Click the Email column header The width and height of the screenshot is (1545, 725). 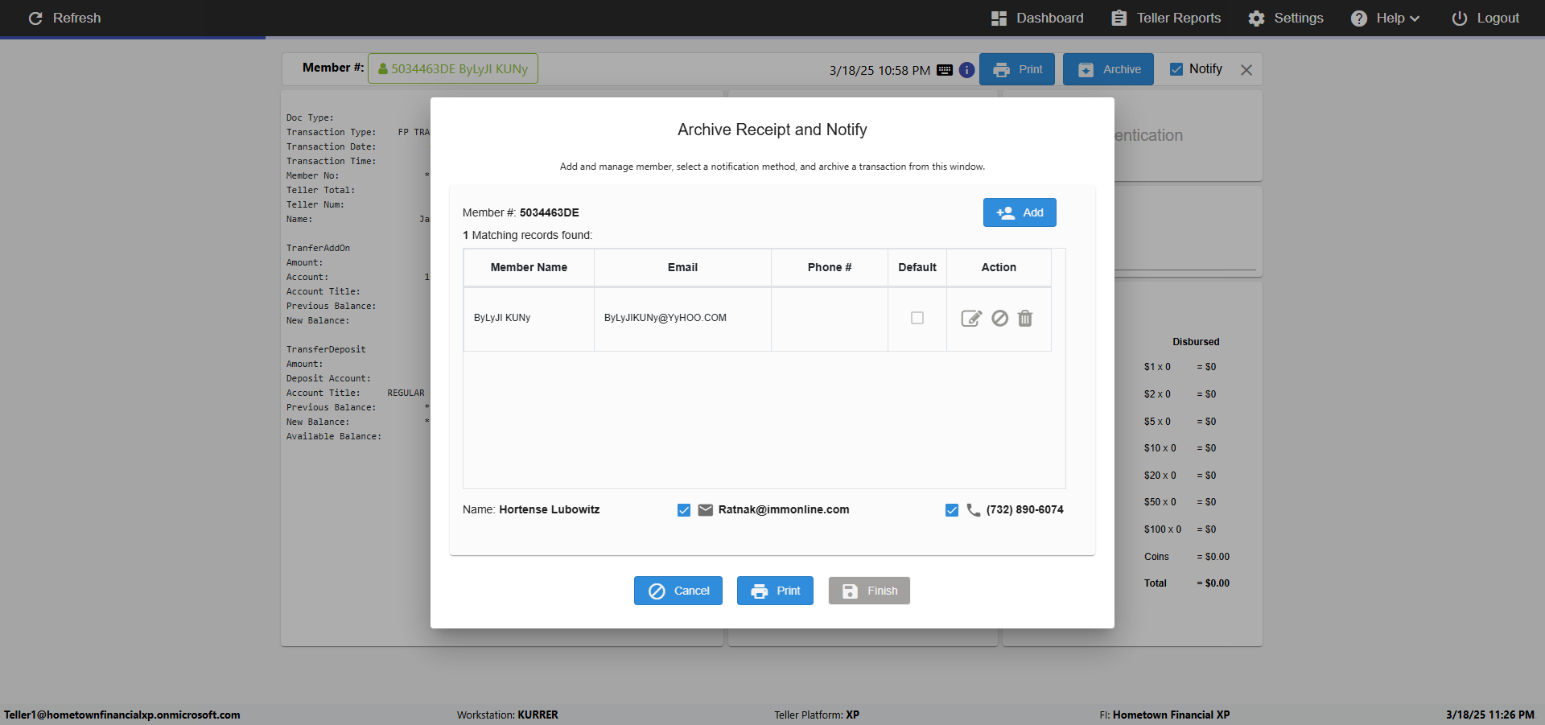pos(682,267)
